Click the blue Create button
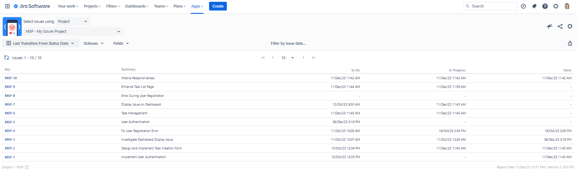The width and height of the screenshot is (577, 171). point(218,6)
